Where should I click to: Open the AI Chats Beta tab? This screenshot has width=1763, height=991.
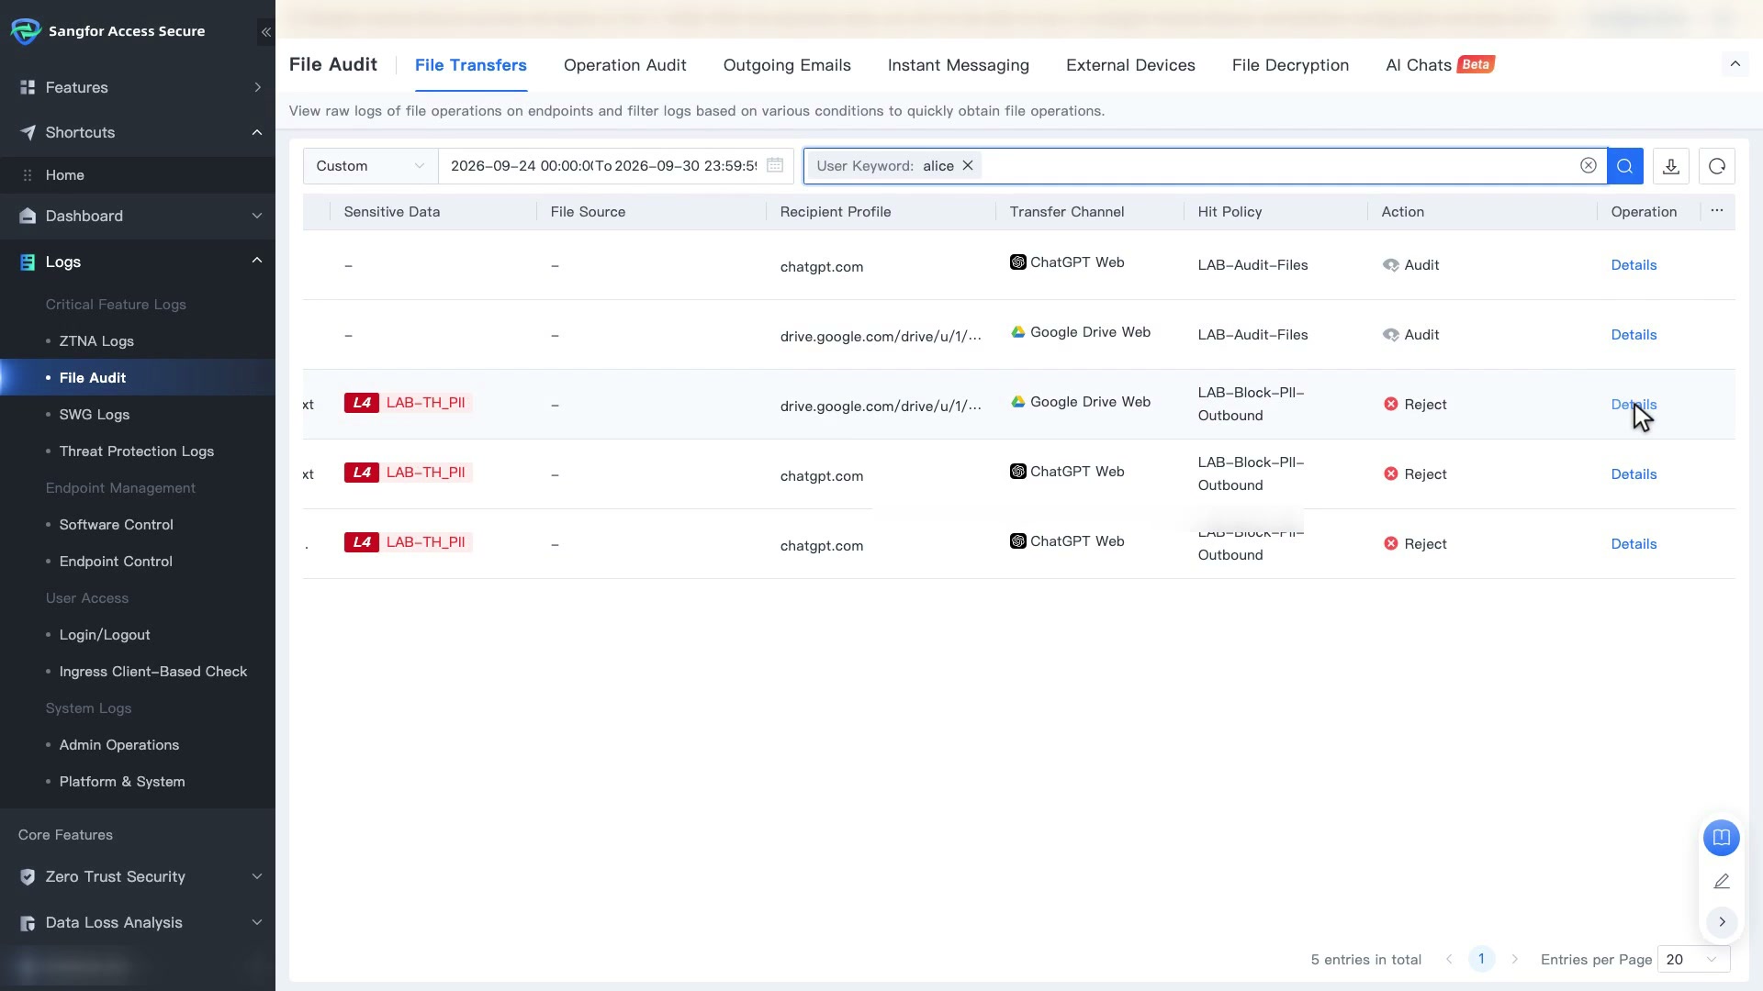[x=1440, y=65]
